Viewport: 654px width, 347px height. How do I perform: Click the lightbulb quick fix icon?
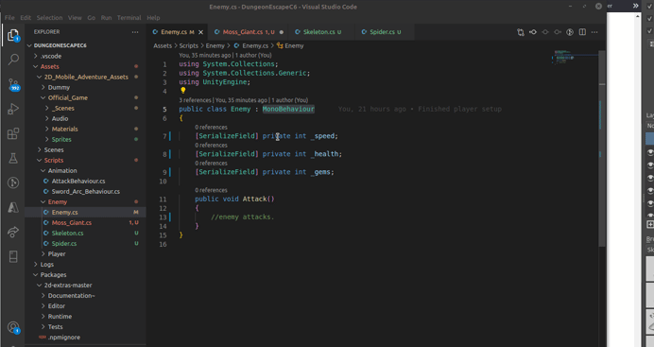tap(182, 90)
